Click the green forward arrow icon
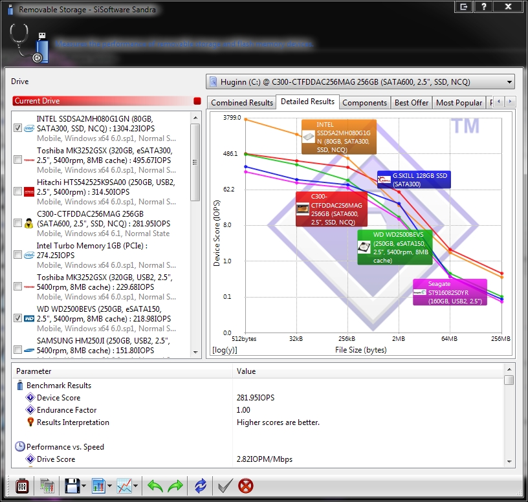 tap(175, 486)
